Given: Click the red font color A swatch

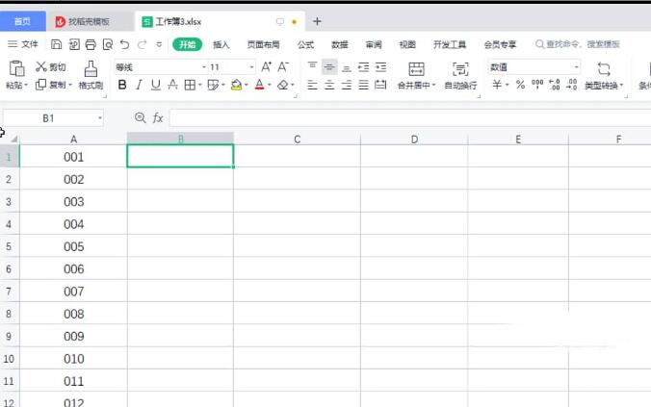Looking at the screenshot, I should click(259, 85).
